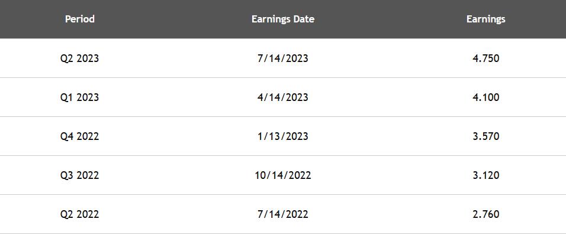Select the Q2 2022 period cell

coord(79,214)
